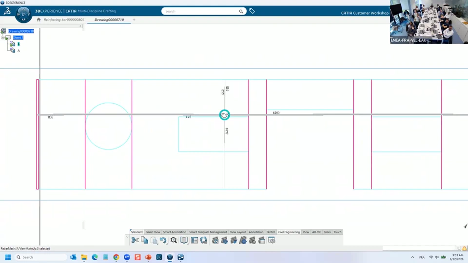Open PowerPoint from the taskbar
Viewport: 468px width, 263px height.
[148, 257]
